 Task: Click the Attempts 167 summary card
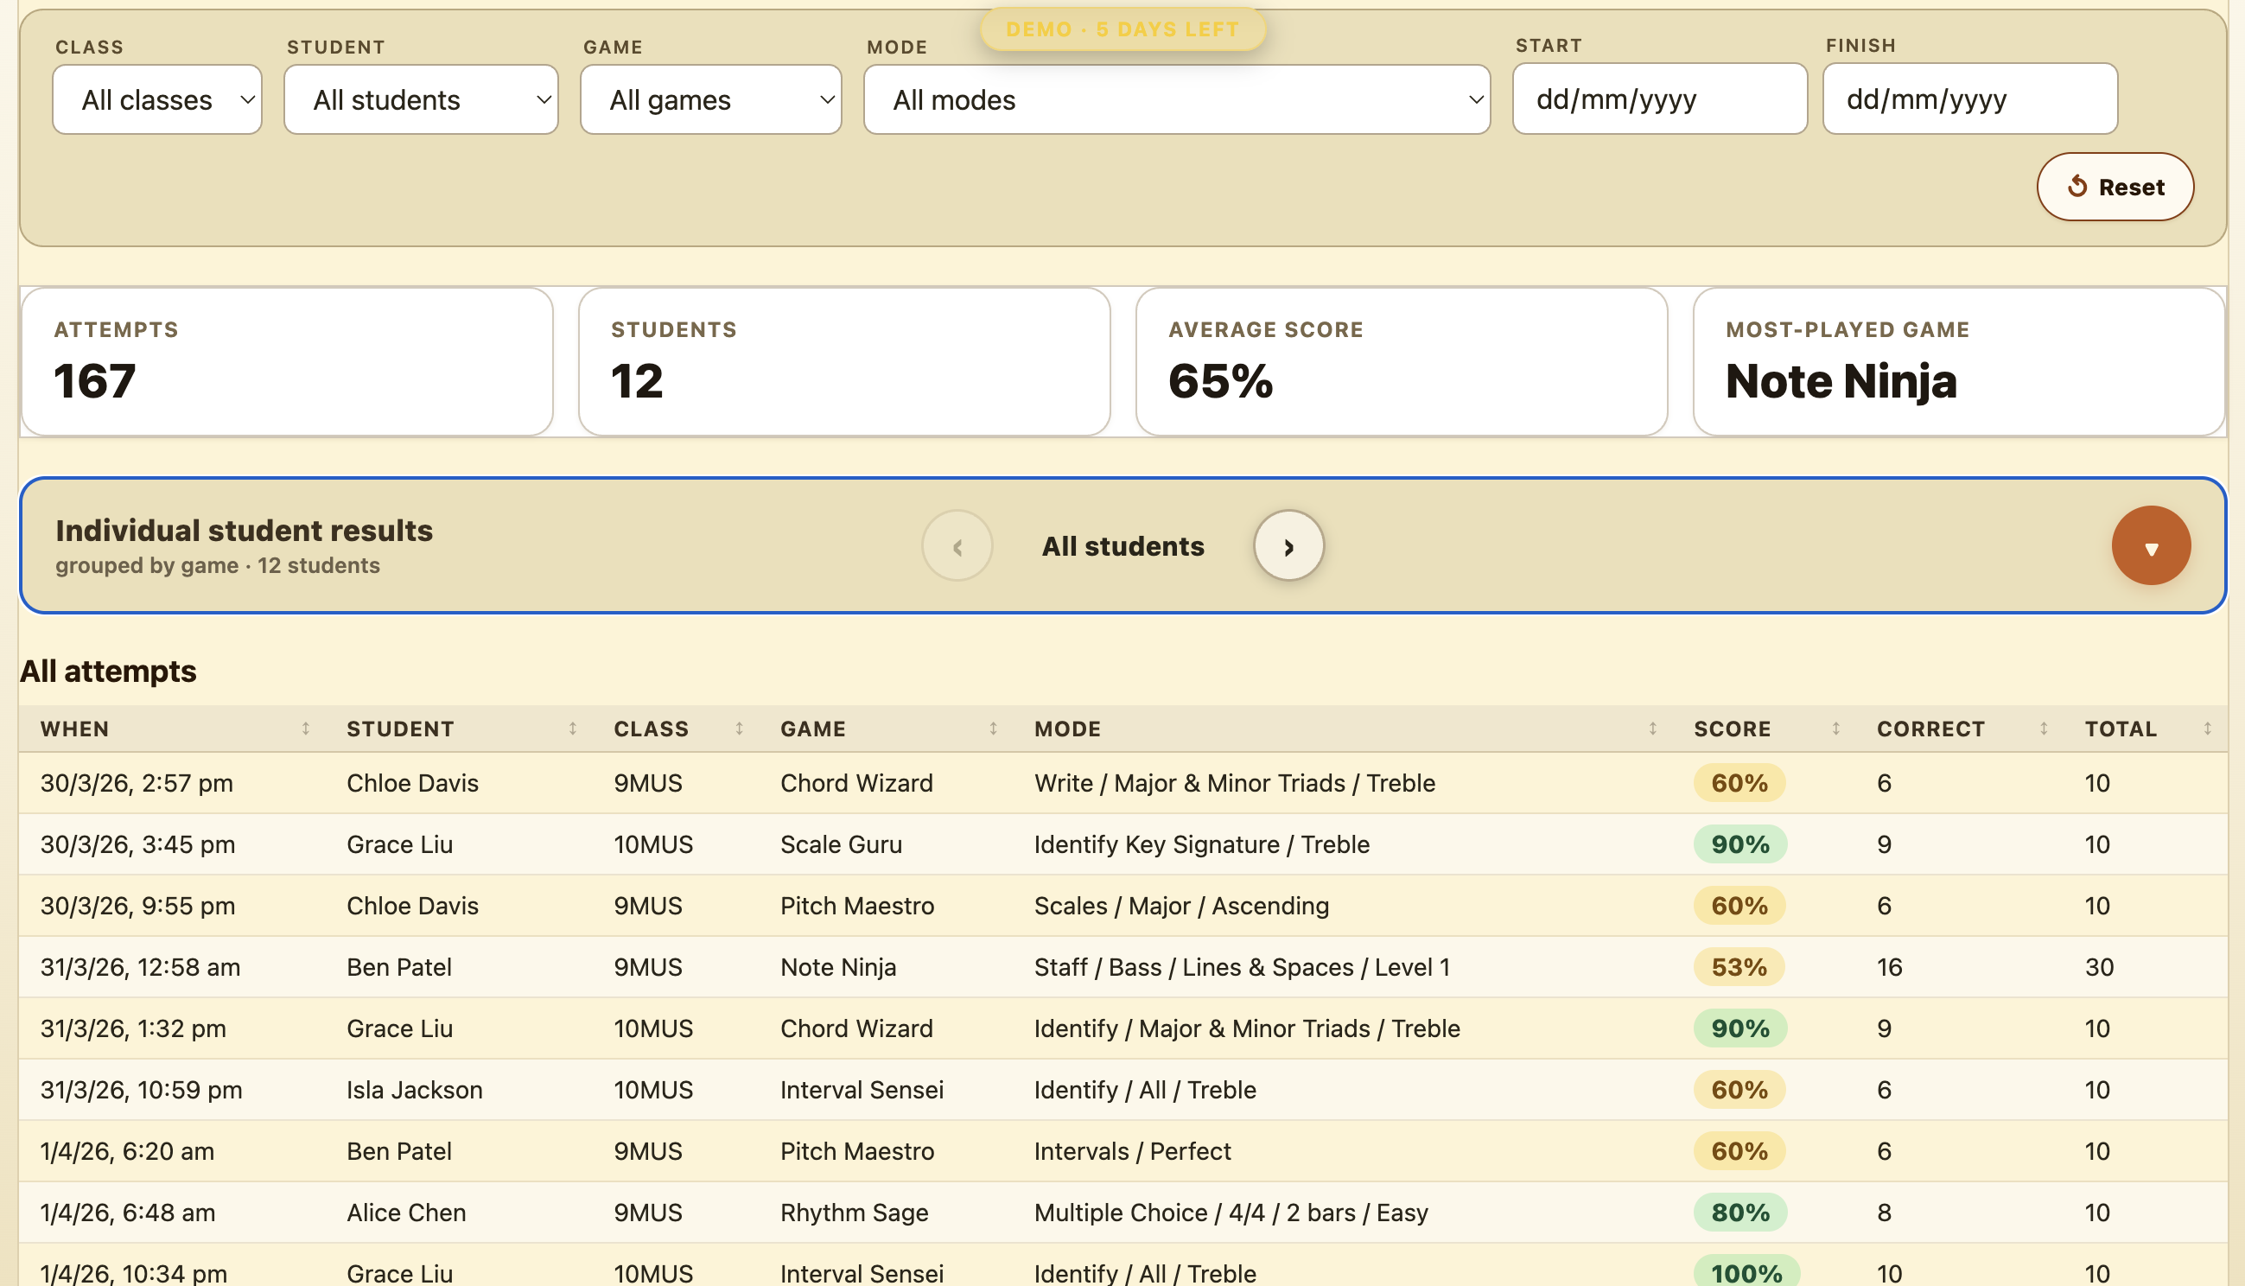tap(287, 362)
